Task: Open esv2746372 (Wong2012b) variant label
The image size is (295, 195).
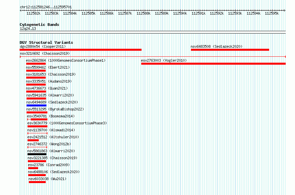Action: click(x=49, y=144)
